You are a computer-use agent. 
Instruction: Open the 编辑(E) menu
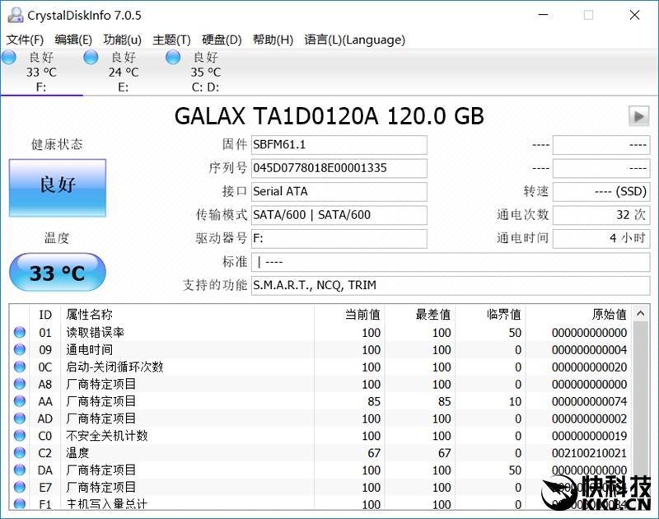click(73, 40)
